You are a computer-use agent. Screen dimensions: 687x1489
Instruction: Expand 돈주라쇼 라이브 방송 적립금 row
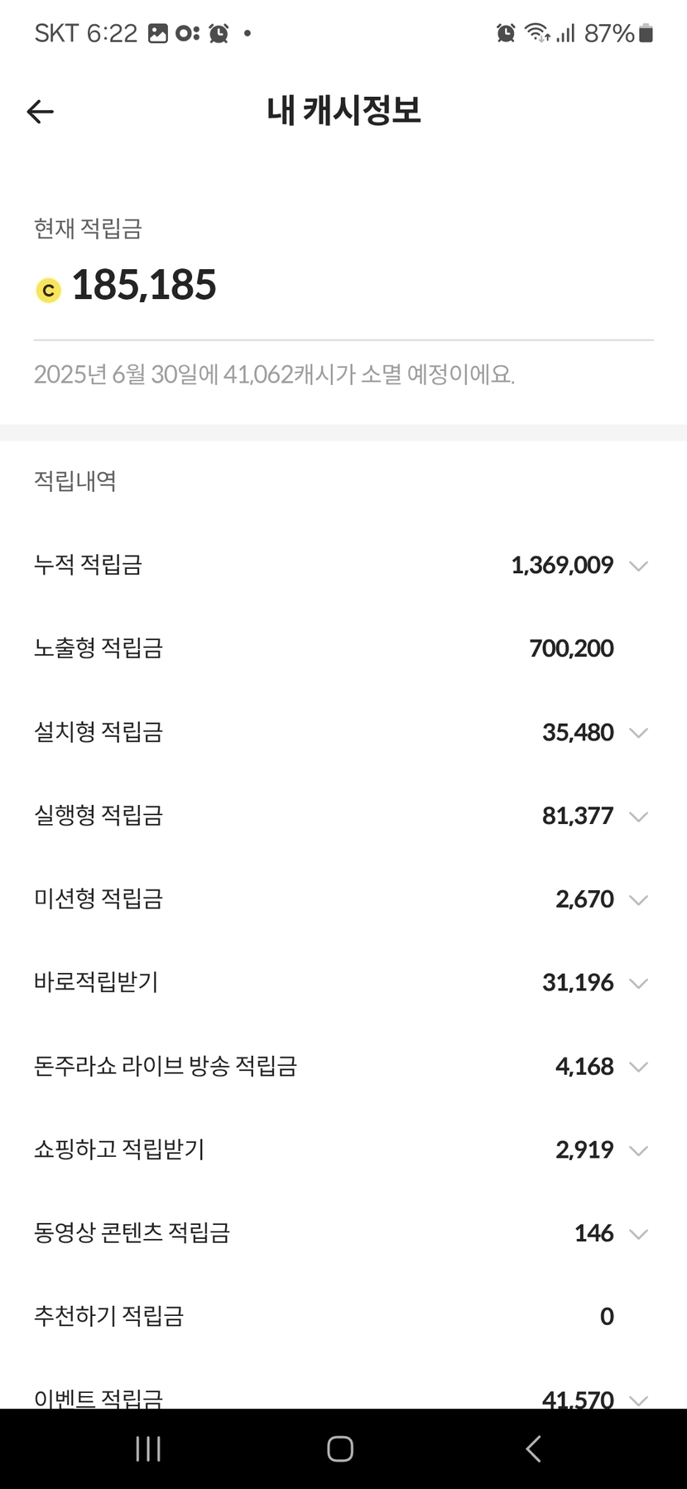(x=638, y=1067)
